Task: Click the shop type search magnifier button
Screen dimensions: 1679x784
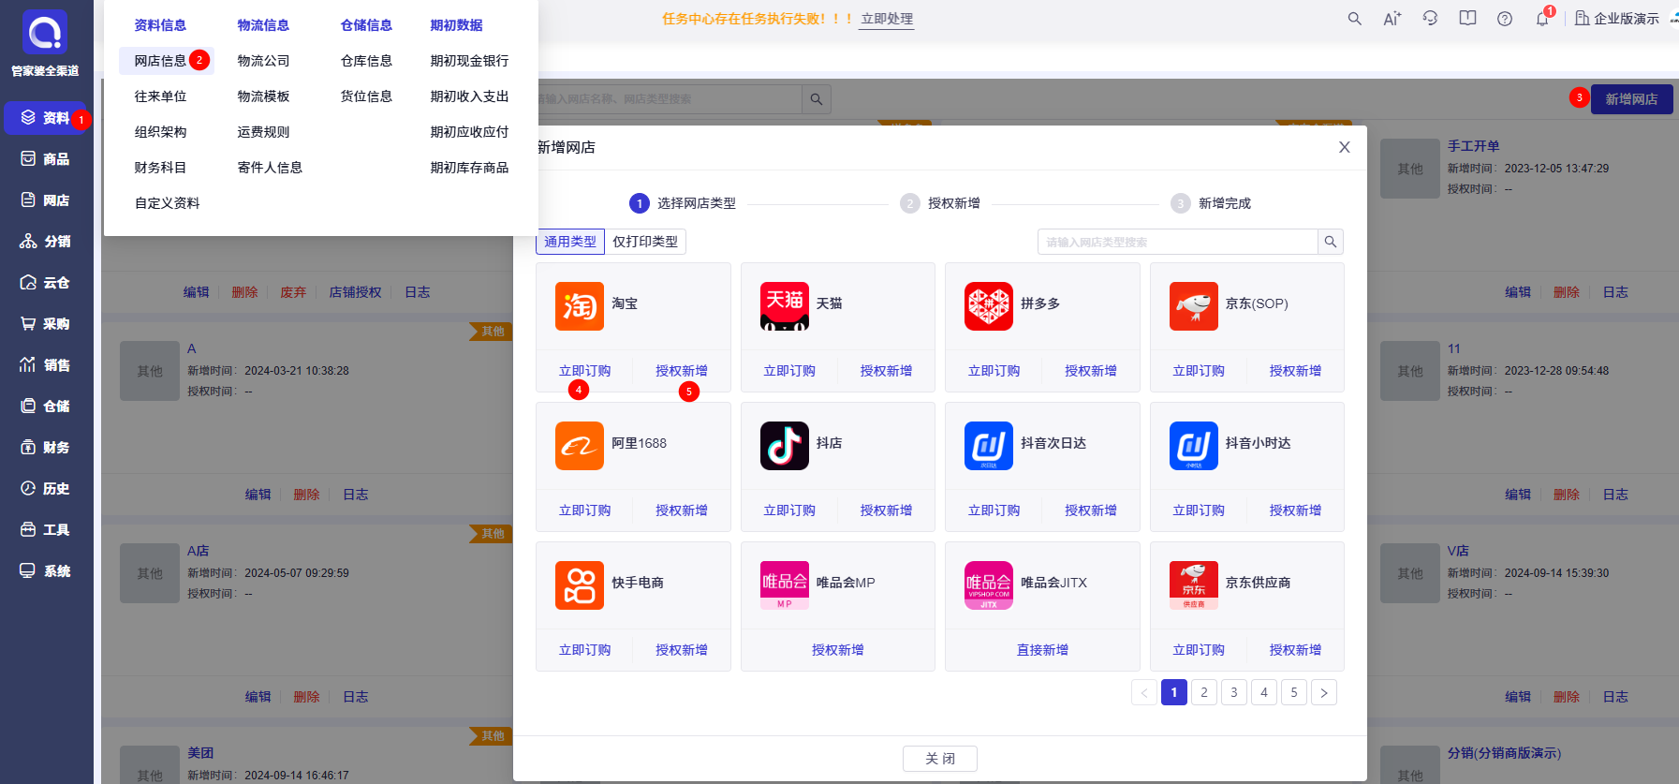Action: (x=1331, y=242)
